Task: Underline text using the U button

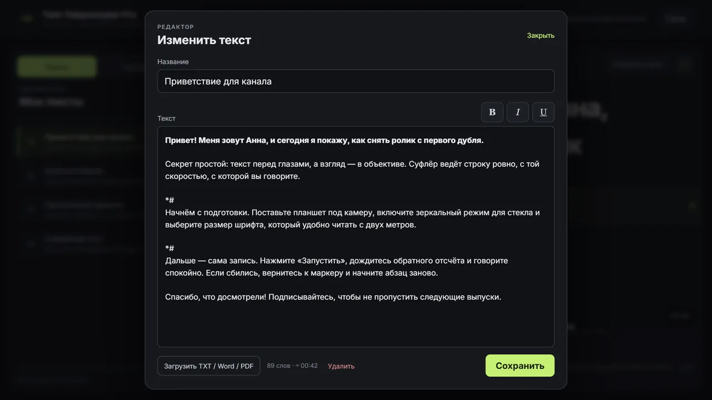Action: pyautogui.click(x=543, y=112)
